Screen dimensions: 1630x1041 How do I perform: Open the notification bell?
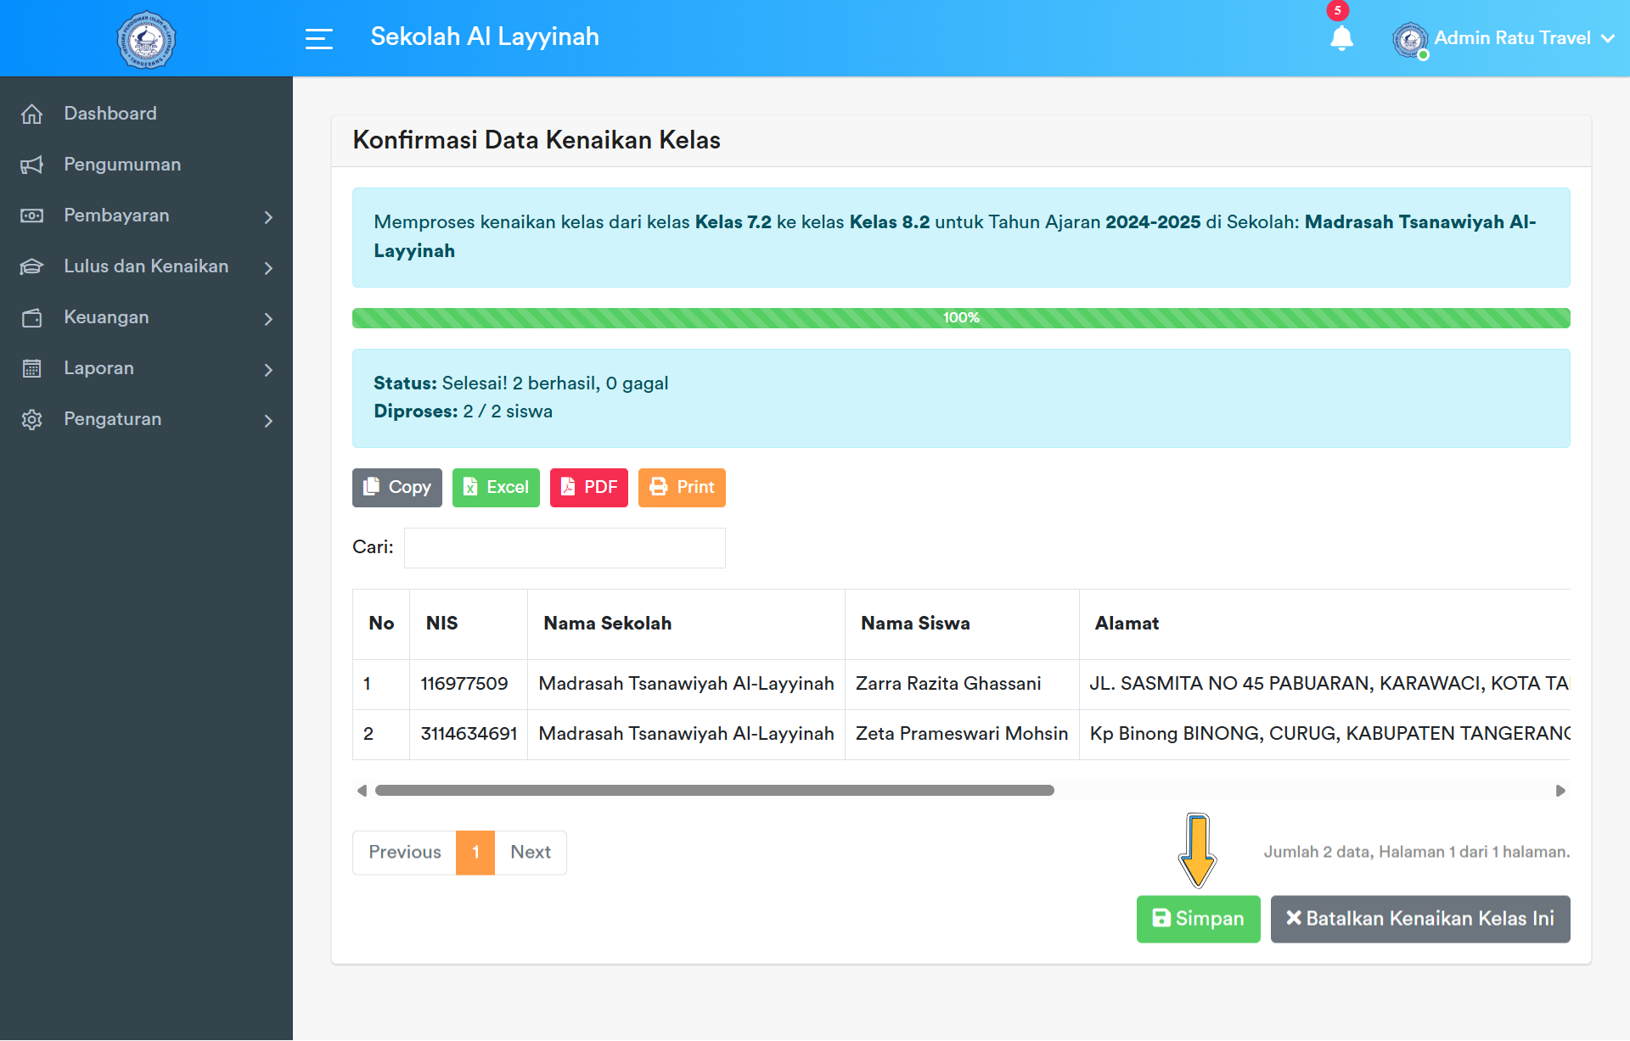click(x=1341, y=38)
